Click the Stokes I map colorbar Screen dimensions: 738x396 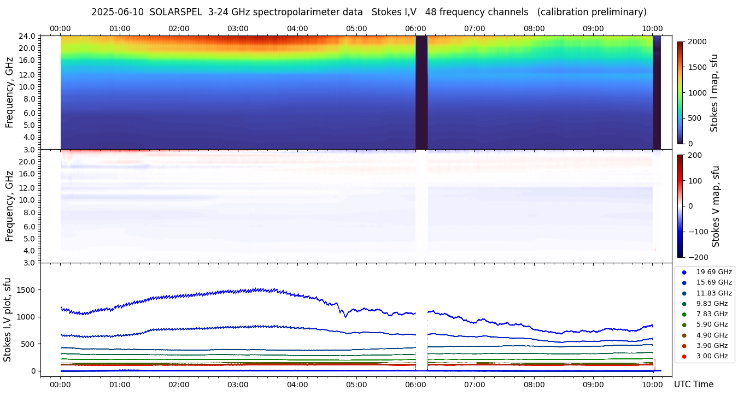point(680,92)
